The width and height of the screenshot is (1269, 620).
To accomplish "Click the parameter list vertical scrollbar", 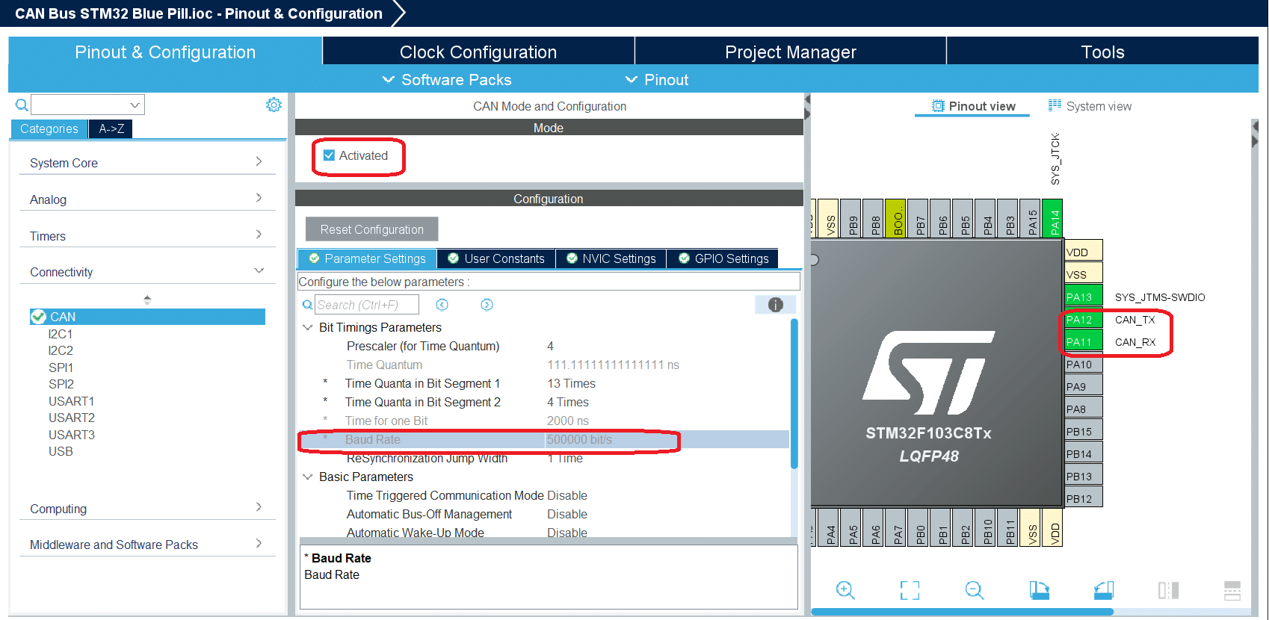I will coord(794,394).
